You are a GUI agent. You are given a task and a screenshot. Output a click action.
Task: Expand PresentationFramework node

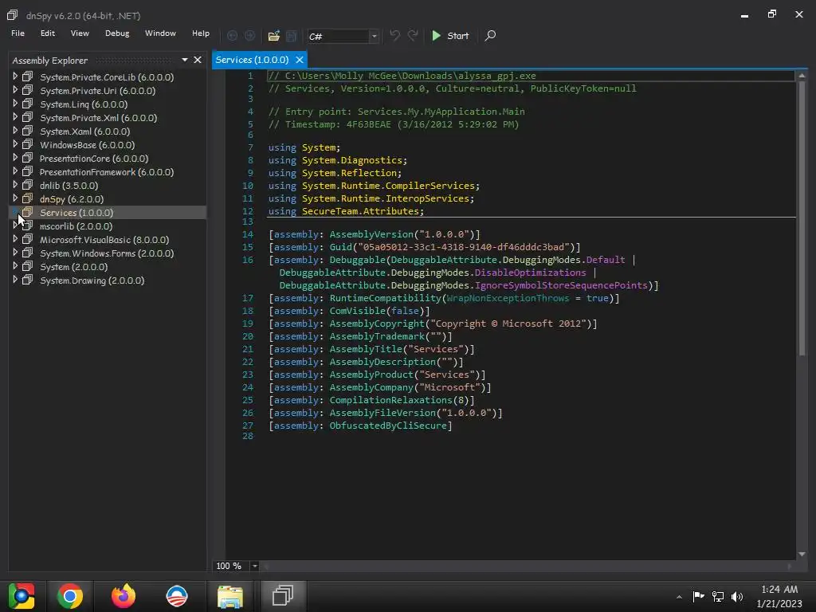tap(15, 171)
